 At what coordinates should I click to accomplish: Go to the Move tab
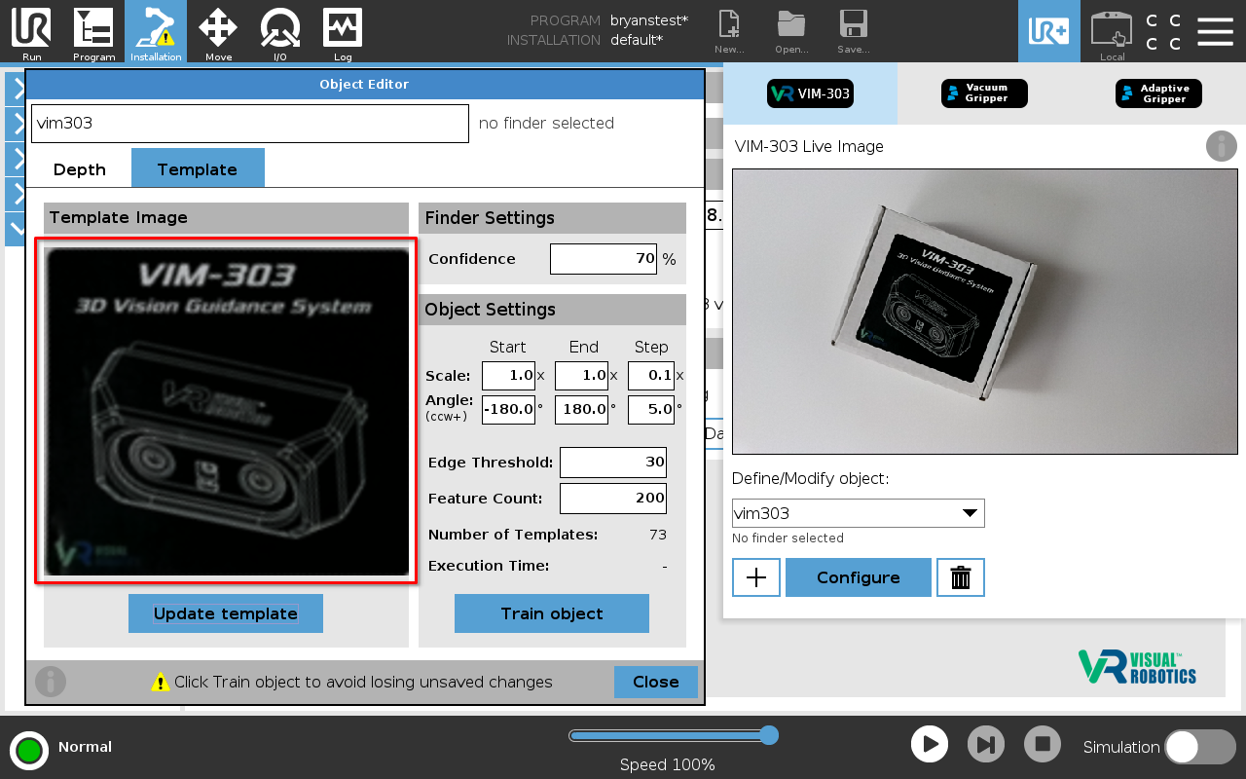218,32
